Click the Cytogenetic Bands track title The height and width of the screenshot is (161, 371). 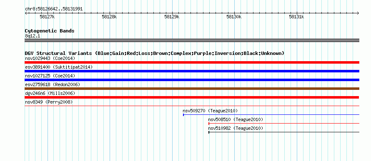point(50,31)
